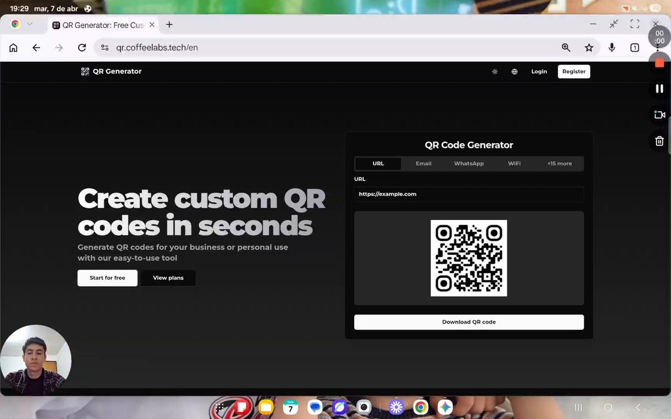Screen dimensions: 671x419
Task: Toggle light/dark theme sun icon
Action: point(495,72)
